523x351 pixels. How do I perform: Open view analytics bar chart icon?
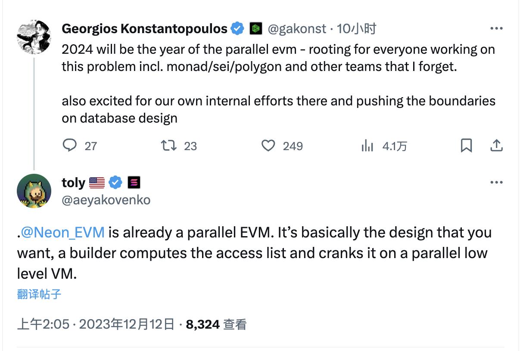[367, 146]
